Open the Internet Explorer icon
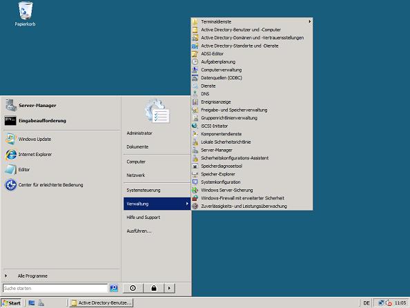 [x=11, y=155]
